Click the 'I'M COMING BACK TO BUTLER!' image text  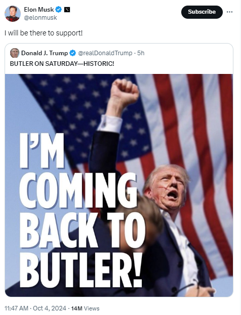81,210
